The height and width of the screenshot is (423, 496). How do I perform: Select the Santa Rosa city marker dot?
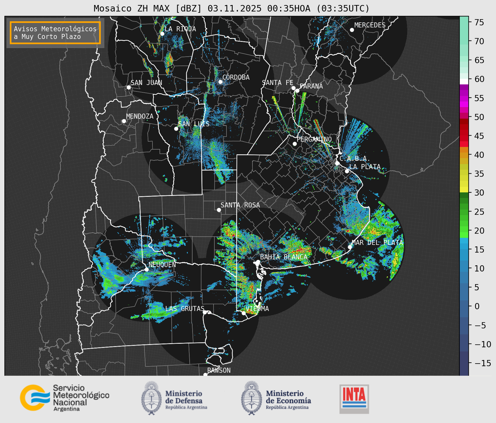pos(219,210)
